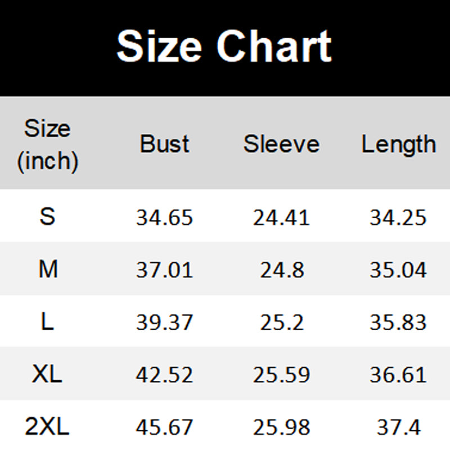Screen dimensions: 450x450
Task: Select bust value 45.67 for 2XL
Action: (x=164, y=428)
